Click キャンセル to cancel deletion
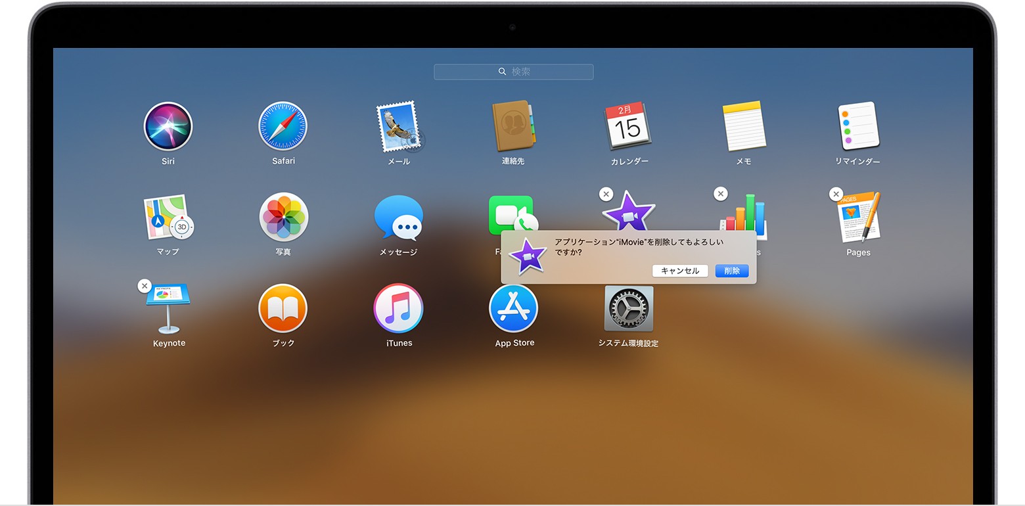 [680, 271]
